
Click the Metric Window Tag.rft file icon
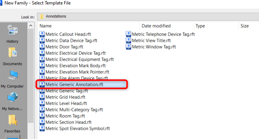pyautogui.click(x=128, y=47)
